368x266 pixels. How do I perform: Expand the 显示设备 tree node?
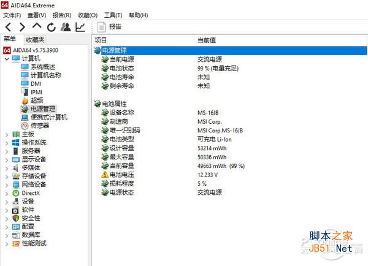[x=7, y=160]
